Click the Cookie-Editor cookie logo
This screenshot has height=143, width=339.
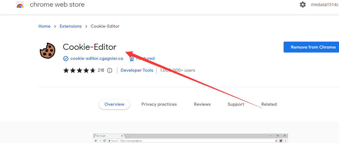point(47,50)
